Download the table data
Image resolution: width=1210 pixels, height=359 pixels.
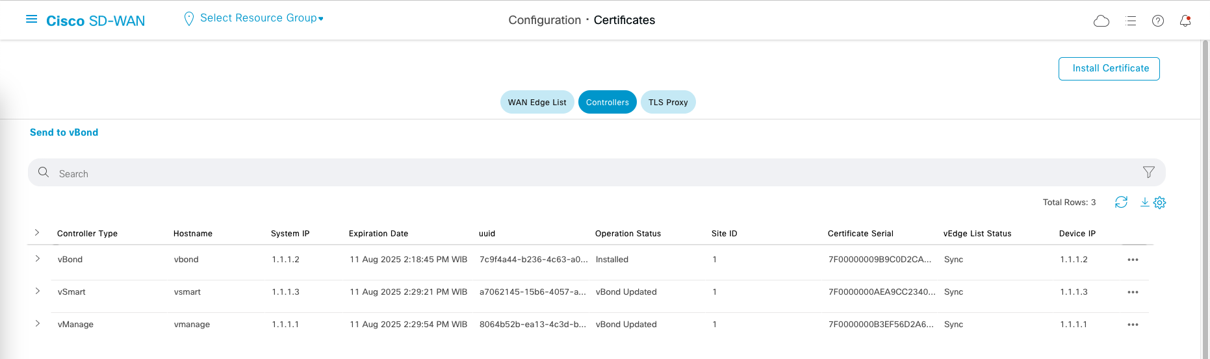[1144, 203]
